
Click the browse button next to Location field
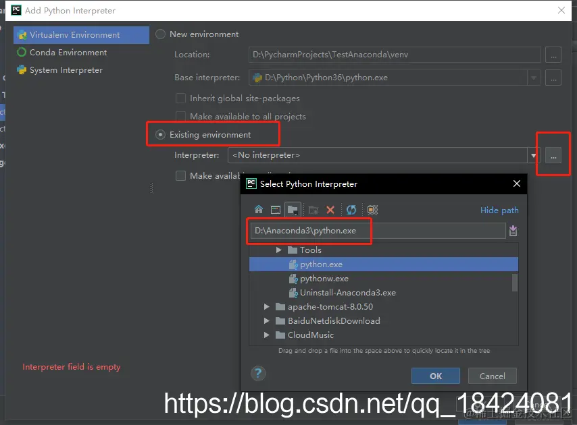click(553, 55)
